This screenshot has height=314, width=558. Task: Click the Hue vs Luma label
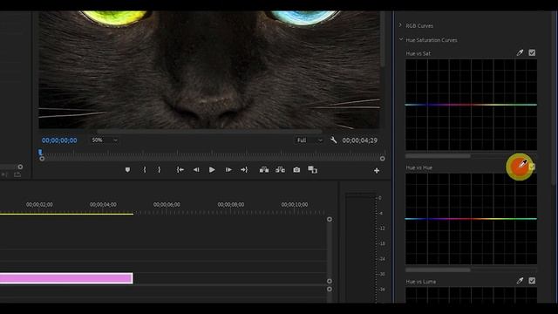tap(420, 282)
